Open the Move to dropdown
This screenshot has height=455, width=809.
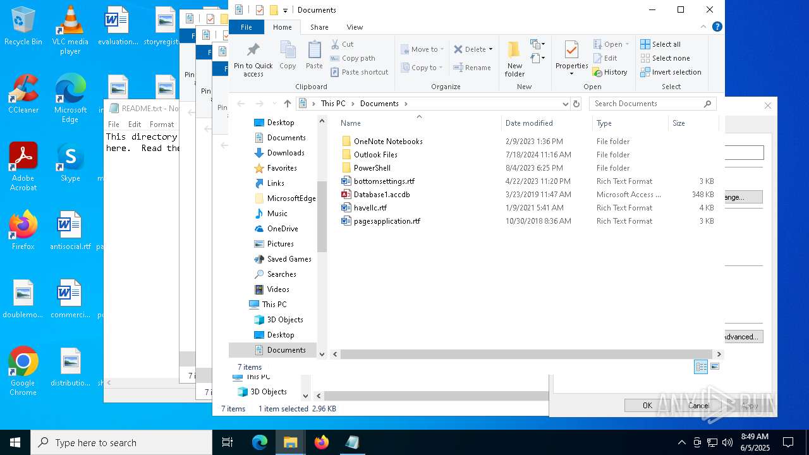[x=422, y=49]
